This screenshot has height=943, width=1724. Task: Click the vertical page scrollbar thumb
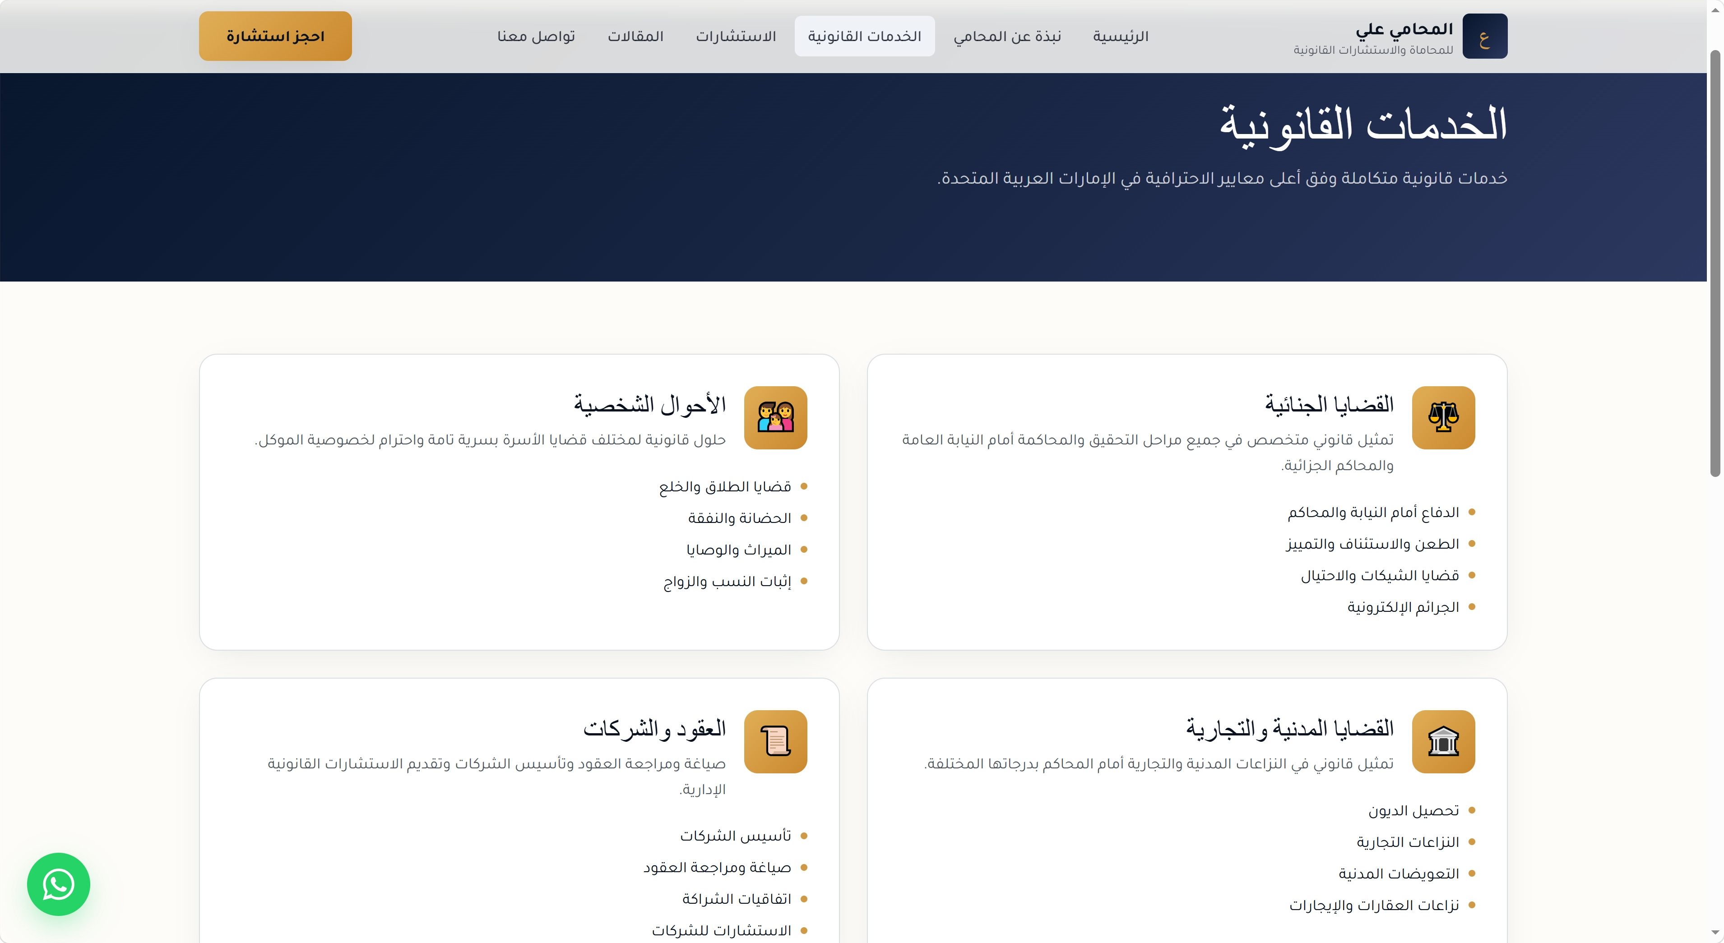coord(1715,263)
